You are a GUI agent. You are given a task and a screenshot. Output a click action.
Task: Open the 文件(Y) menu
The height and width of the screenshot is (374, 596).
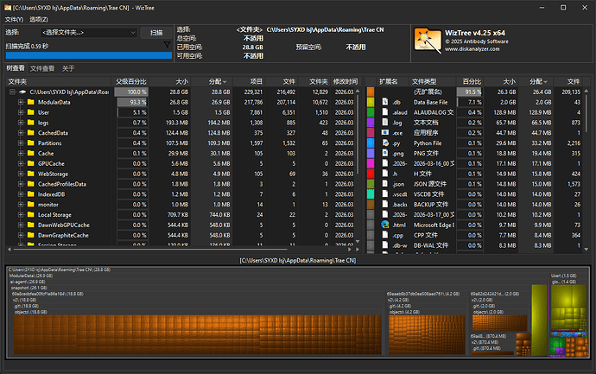coord(14,18)
